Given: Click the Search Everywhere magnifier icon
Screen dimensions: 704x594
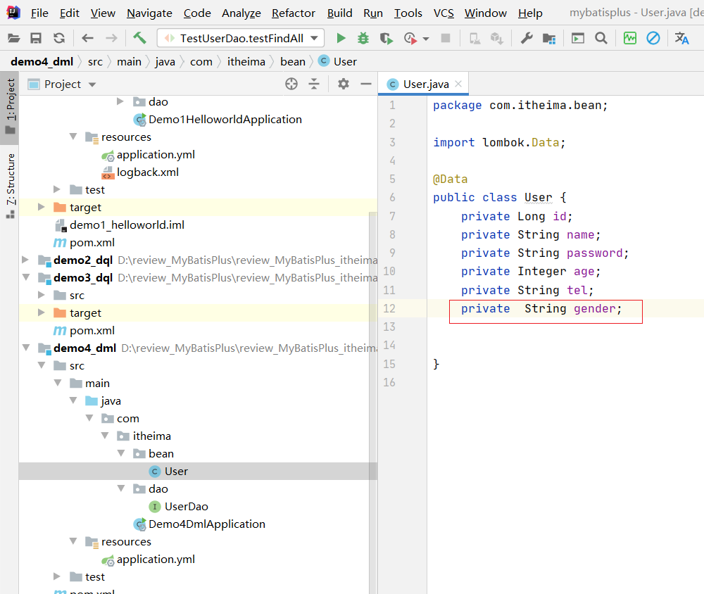Looking at the screenshot, I should point(601,38).
